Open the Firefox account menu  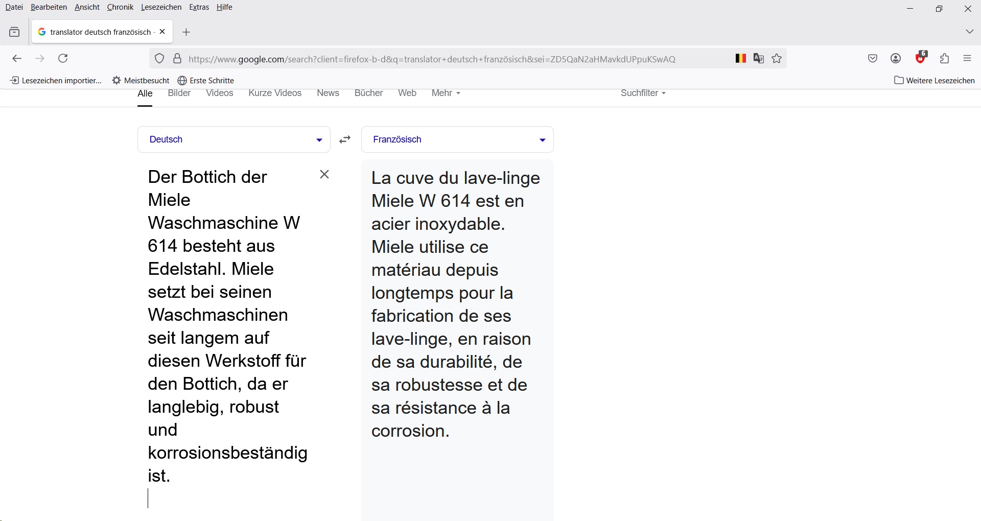pyautogui.click(x=896, y=59)
